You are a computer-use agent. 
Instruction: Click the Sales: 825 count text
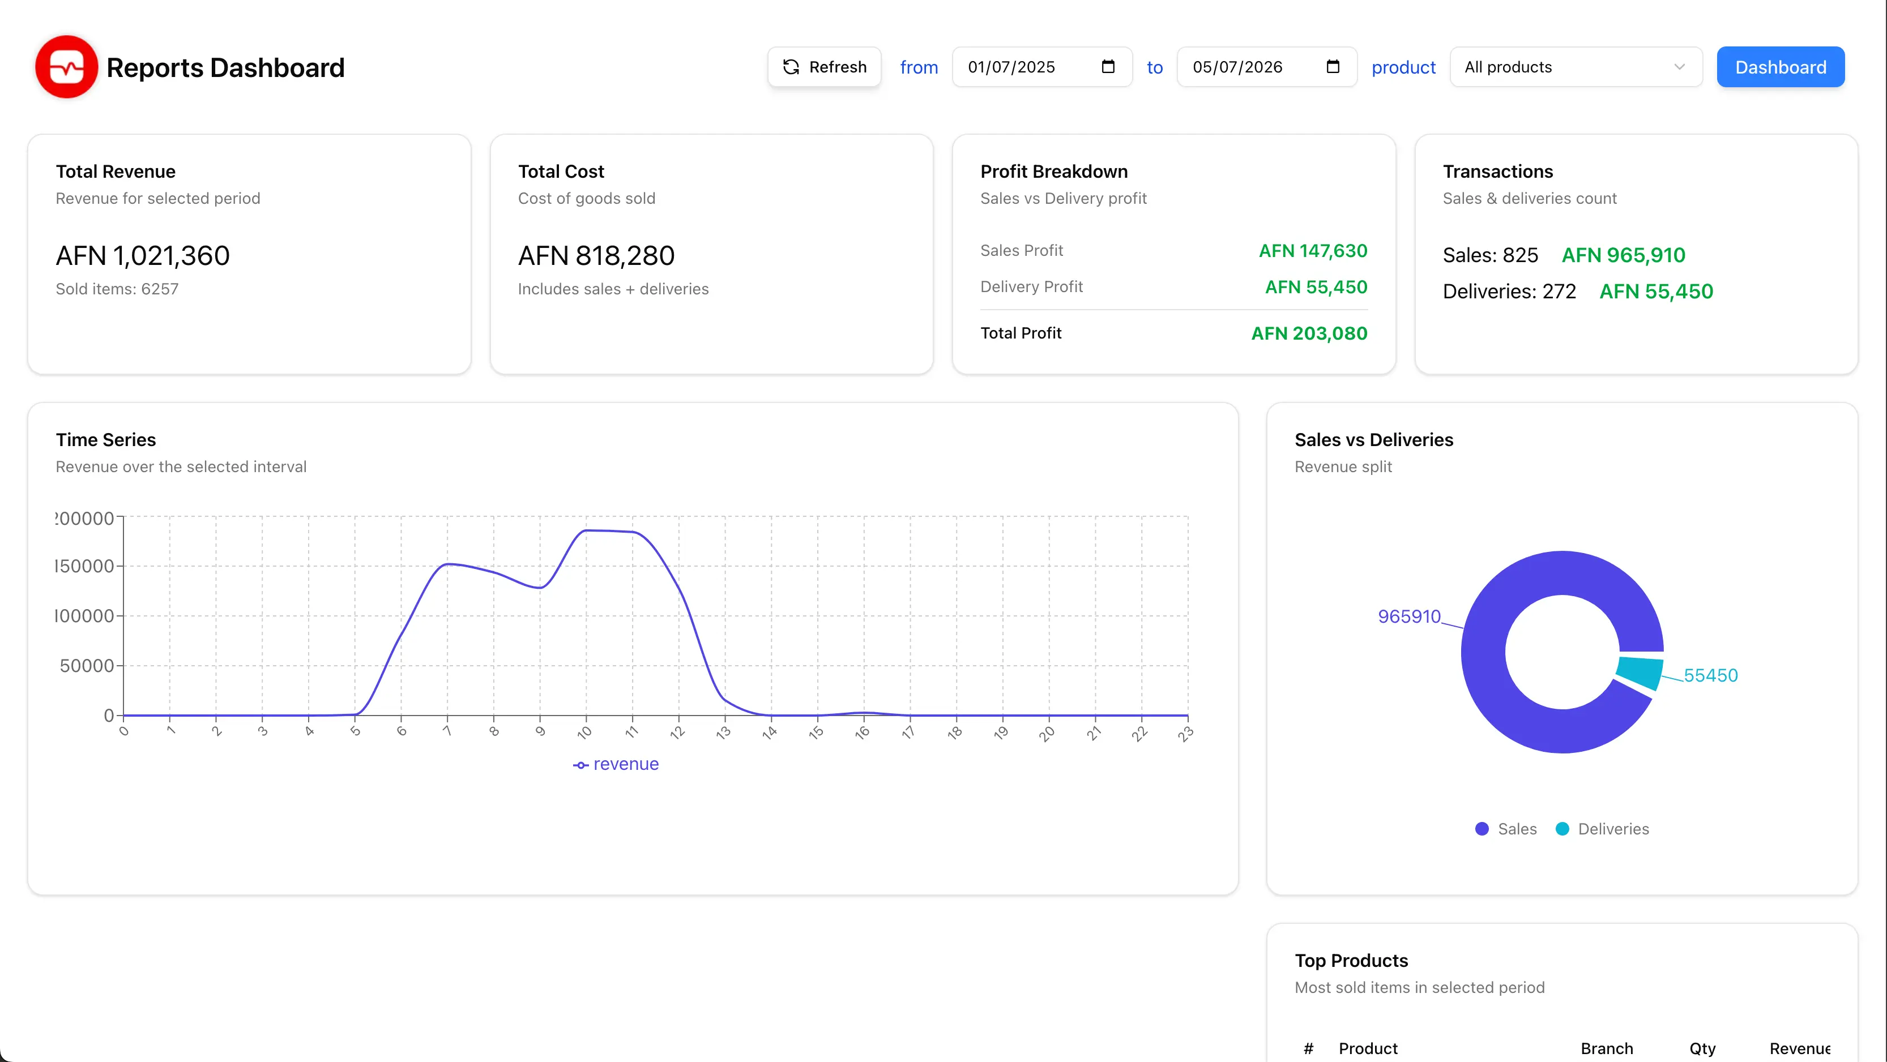1490,255
